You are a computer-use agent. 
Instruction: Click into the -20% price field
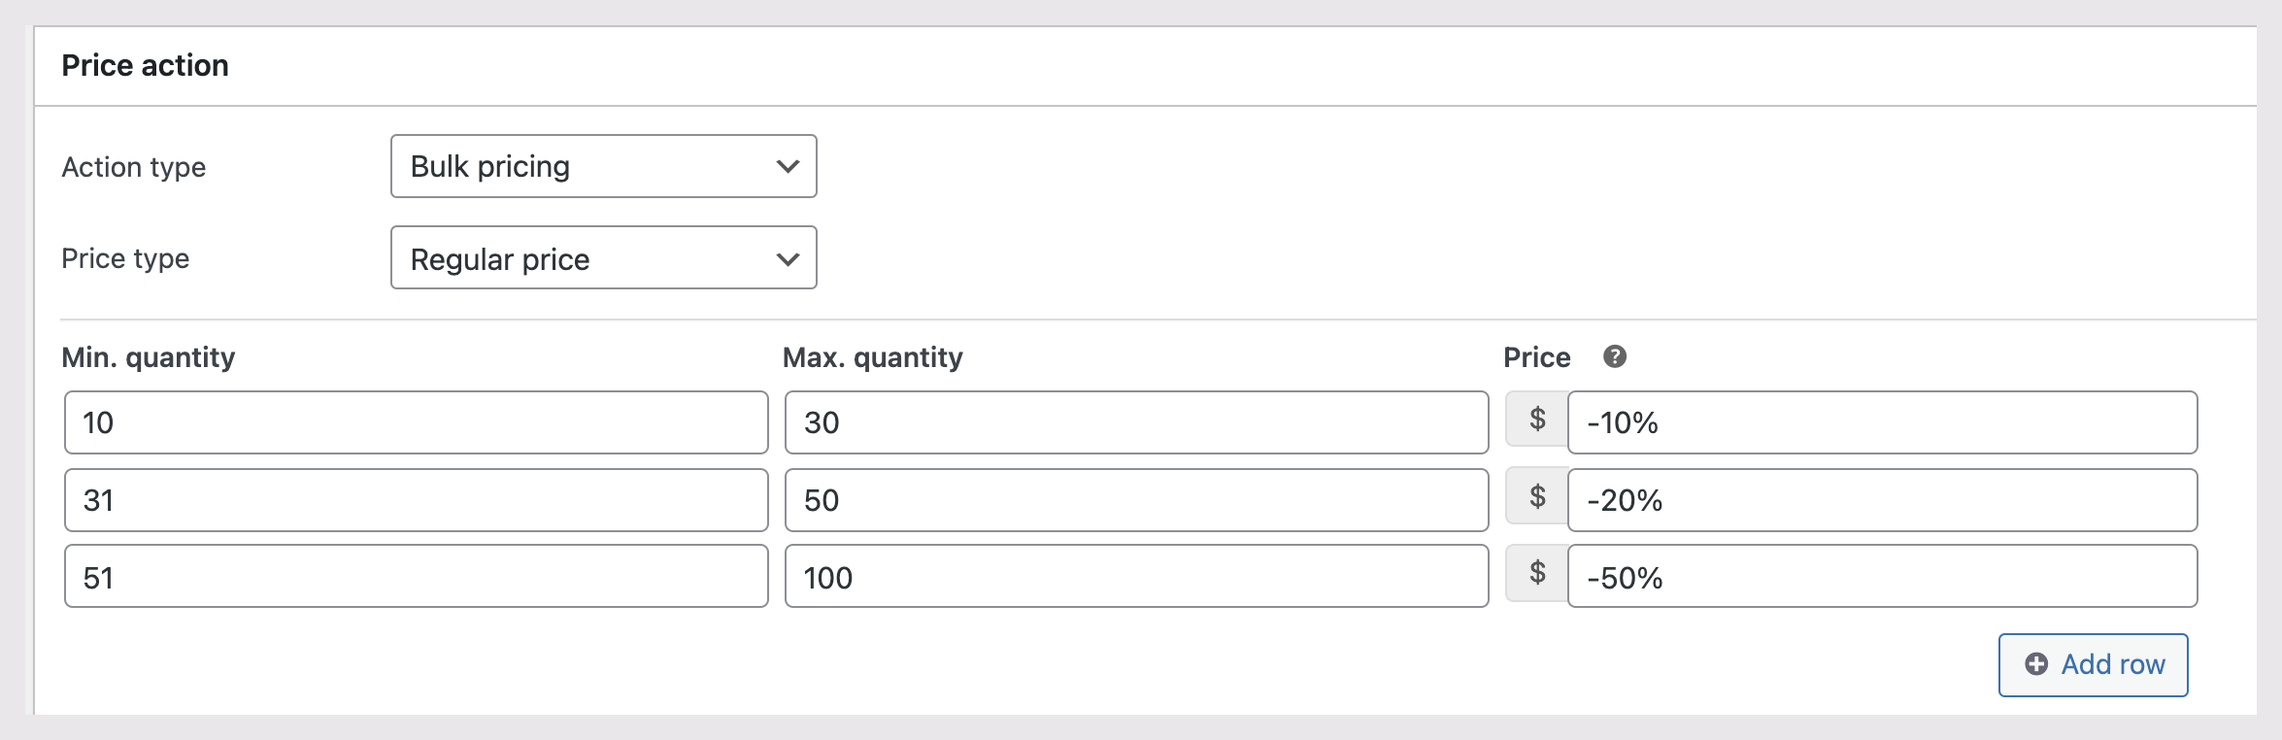point(1882,500)
